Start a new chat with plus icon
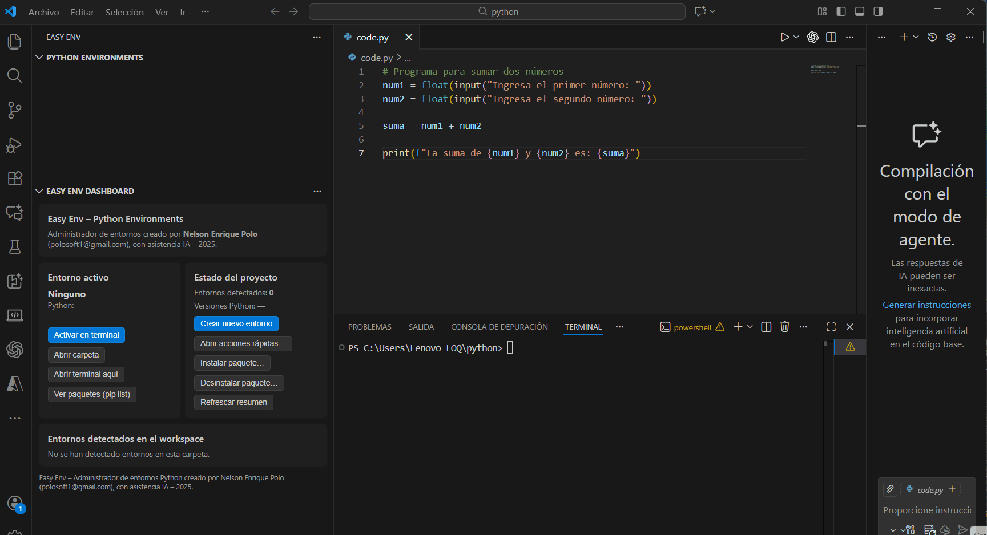987x535 pixels. pos(904,37)
